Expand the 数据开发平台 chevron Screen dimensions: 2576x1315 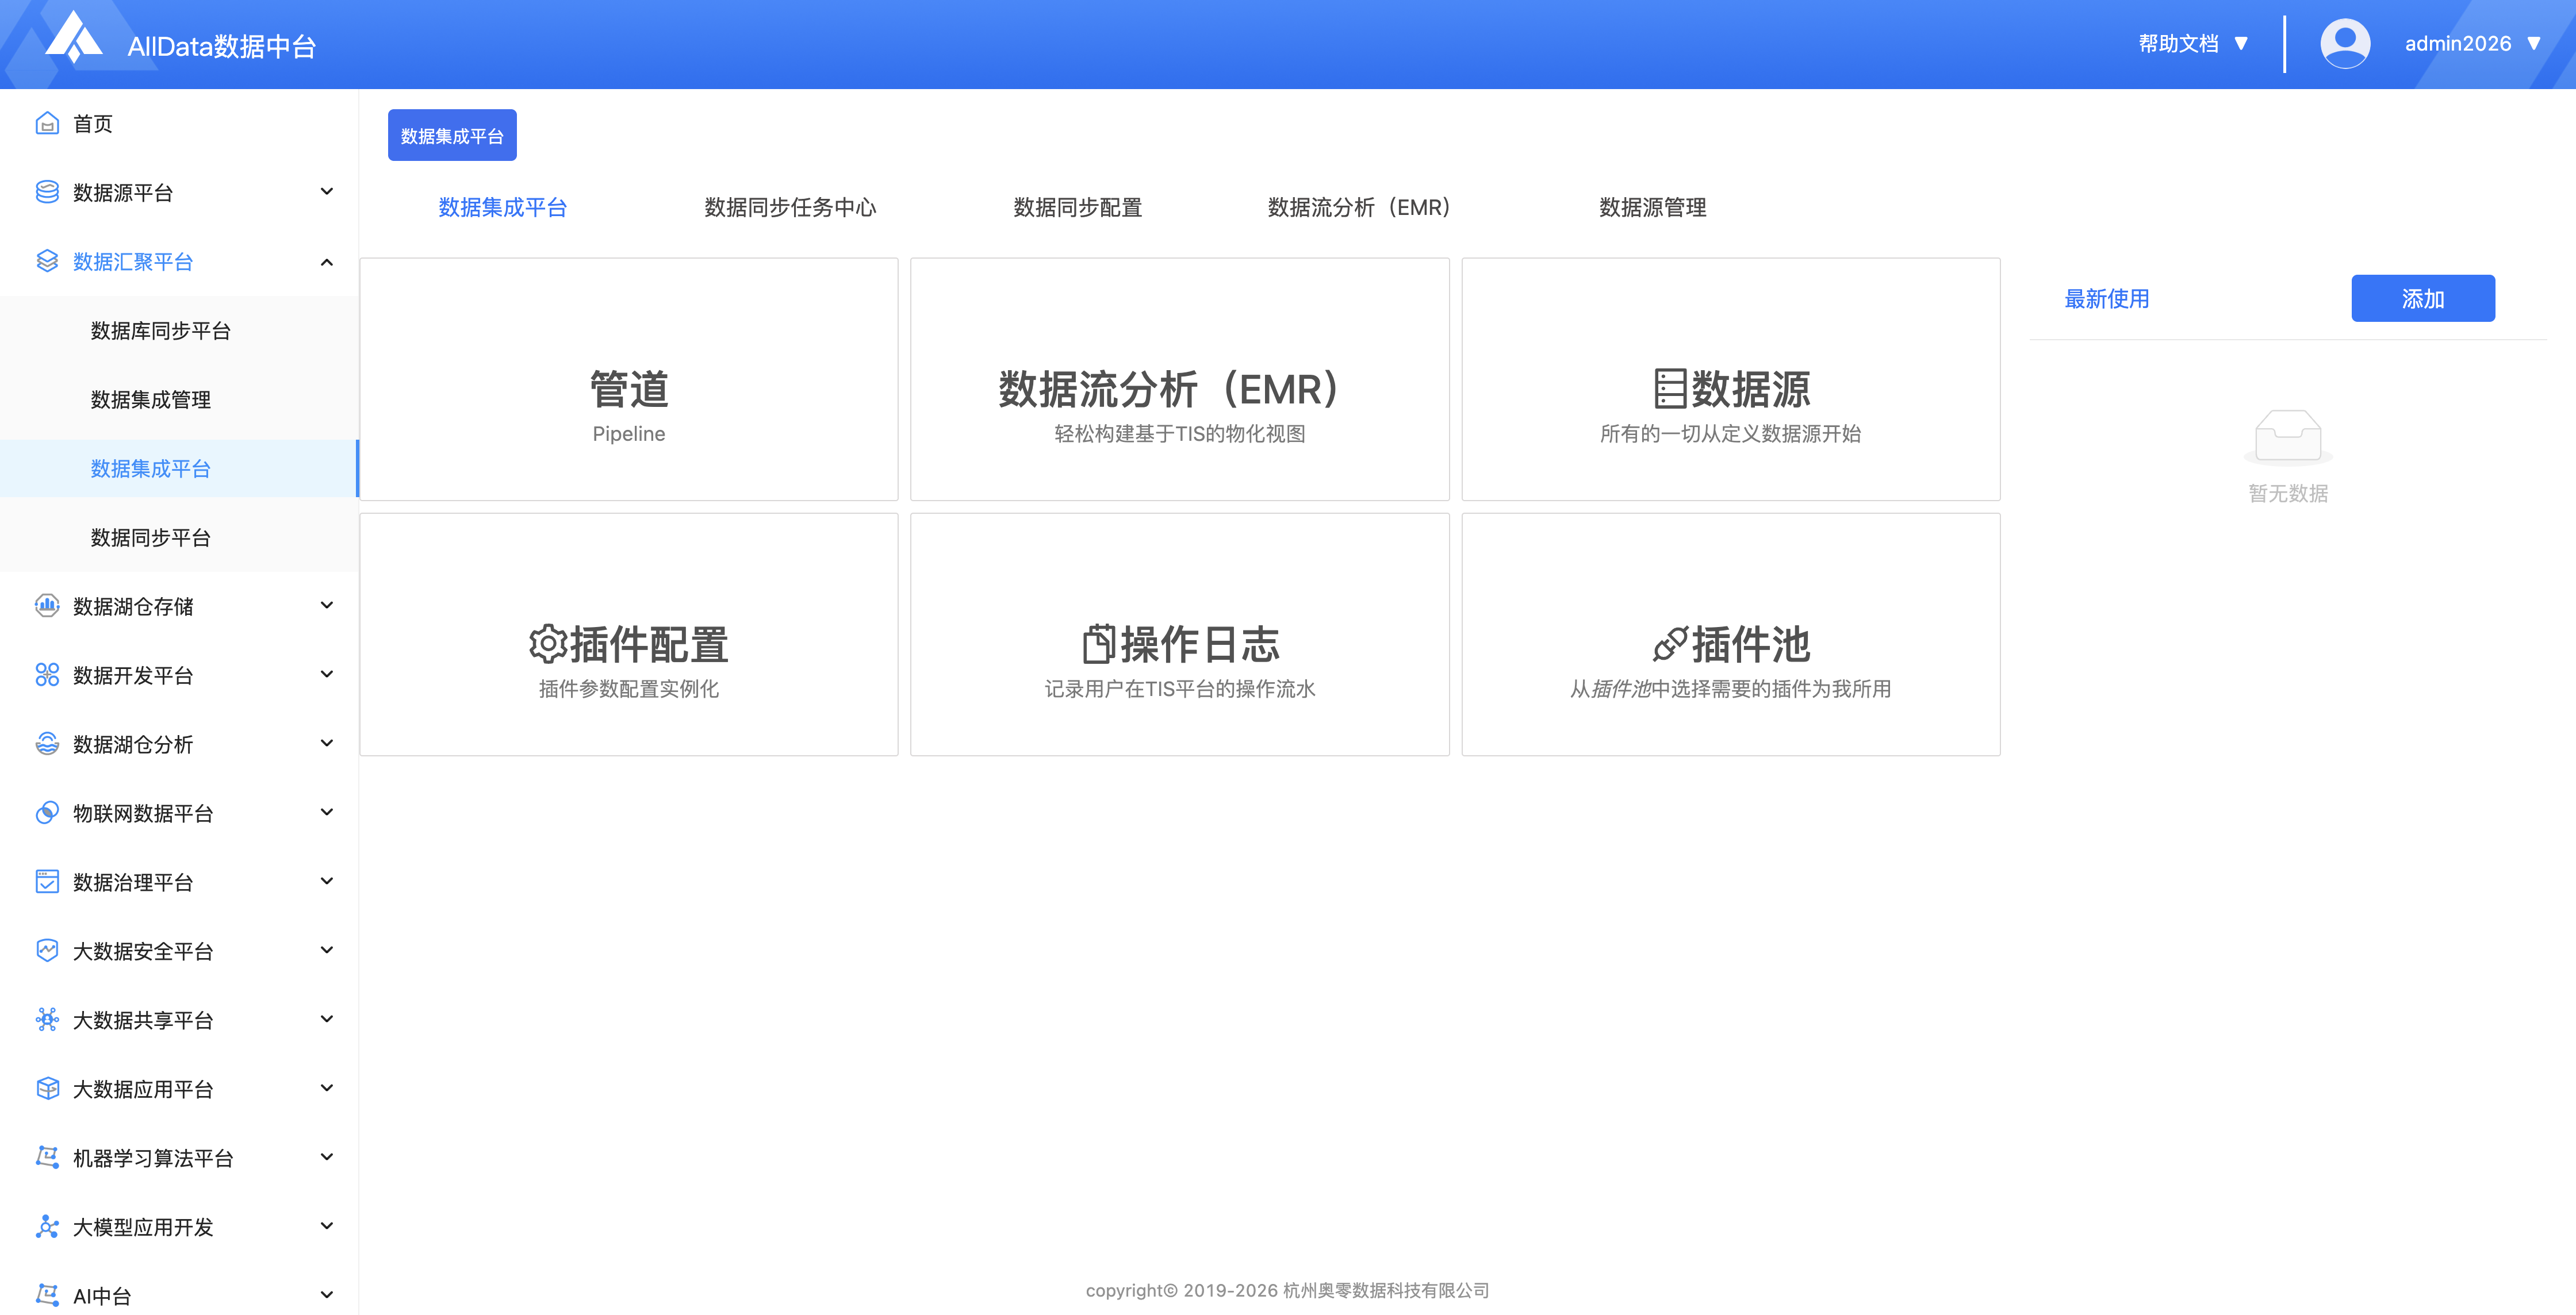click(x=326, y=674)
